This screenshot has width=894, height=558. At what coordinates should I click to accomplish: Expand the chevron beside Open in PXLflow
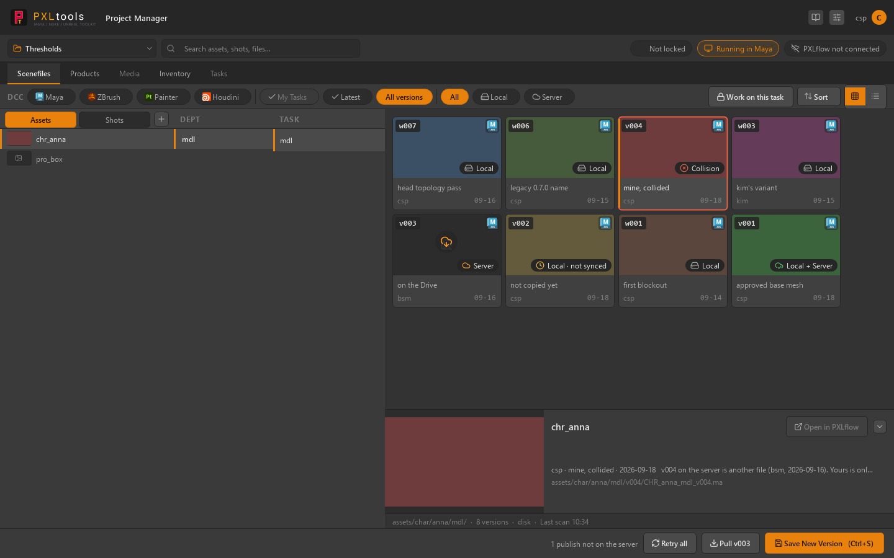880,427
